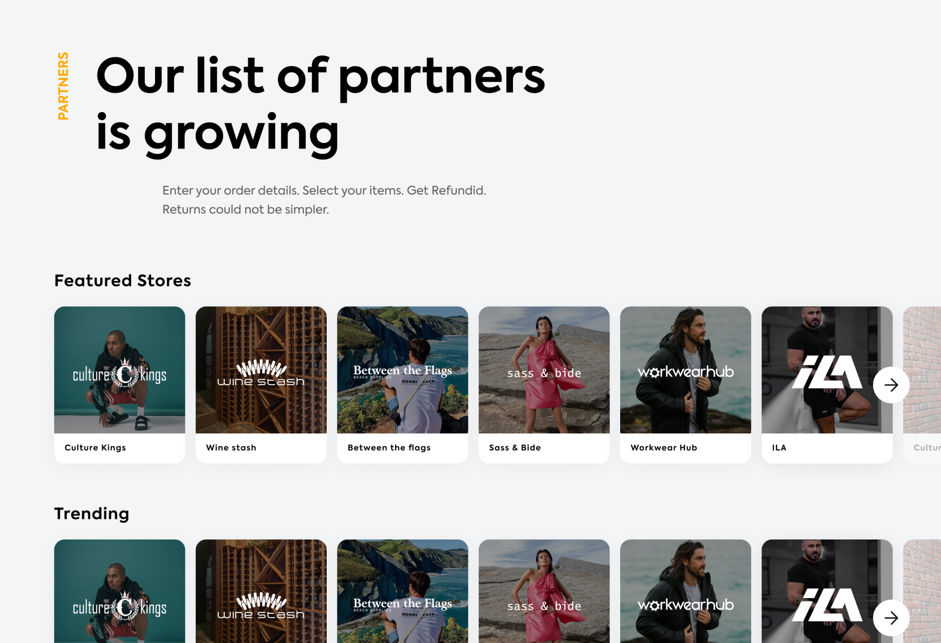This screenshot has width=941, height=643.
Task: Choose Sass & Bide image in Trending
Action: point(544,591)
